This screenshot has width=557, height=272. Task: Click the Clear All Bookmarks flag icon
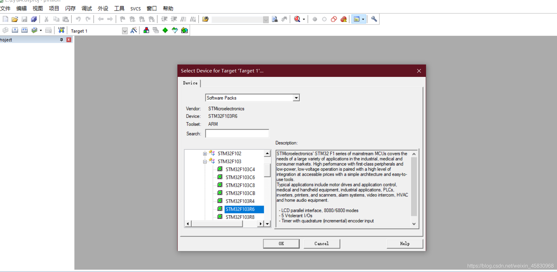pos(152,19)
